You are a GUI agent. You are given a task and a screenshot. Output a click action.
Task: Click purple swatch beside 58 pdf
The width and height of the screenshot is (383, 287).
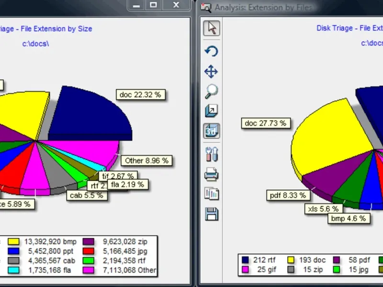point(337,260)
